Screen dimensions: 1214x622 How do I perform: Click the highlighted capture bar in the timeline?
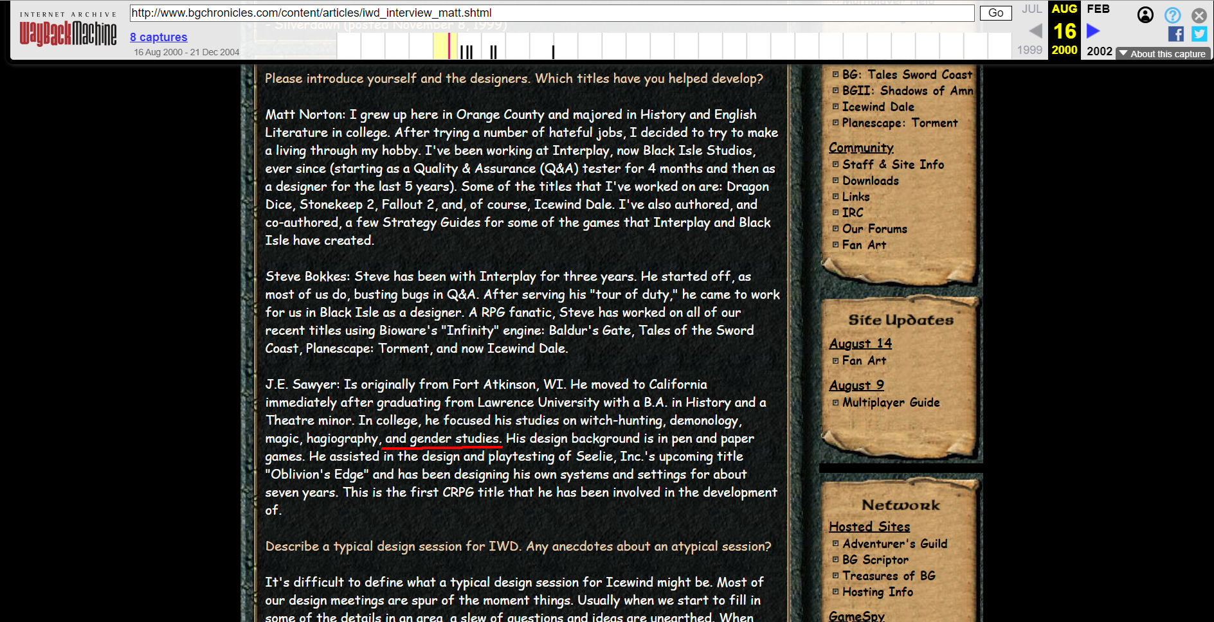click(x=448, y=46)
